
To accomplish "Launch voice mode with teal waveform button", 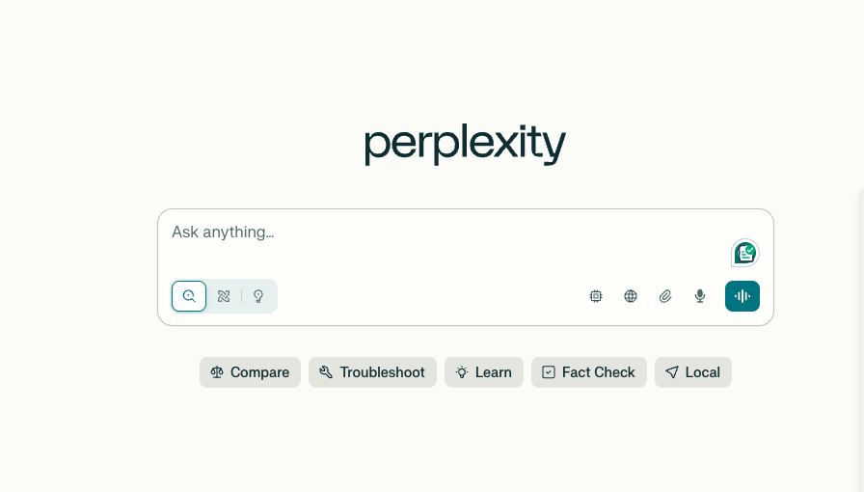I will point(742,296).
